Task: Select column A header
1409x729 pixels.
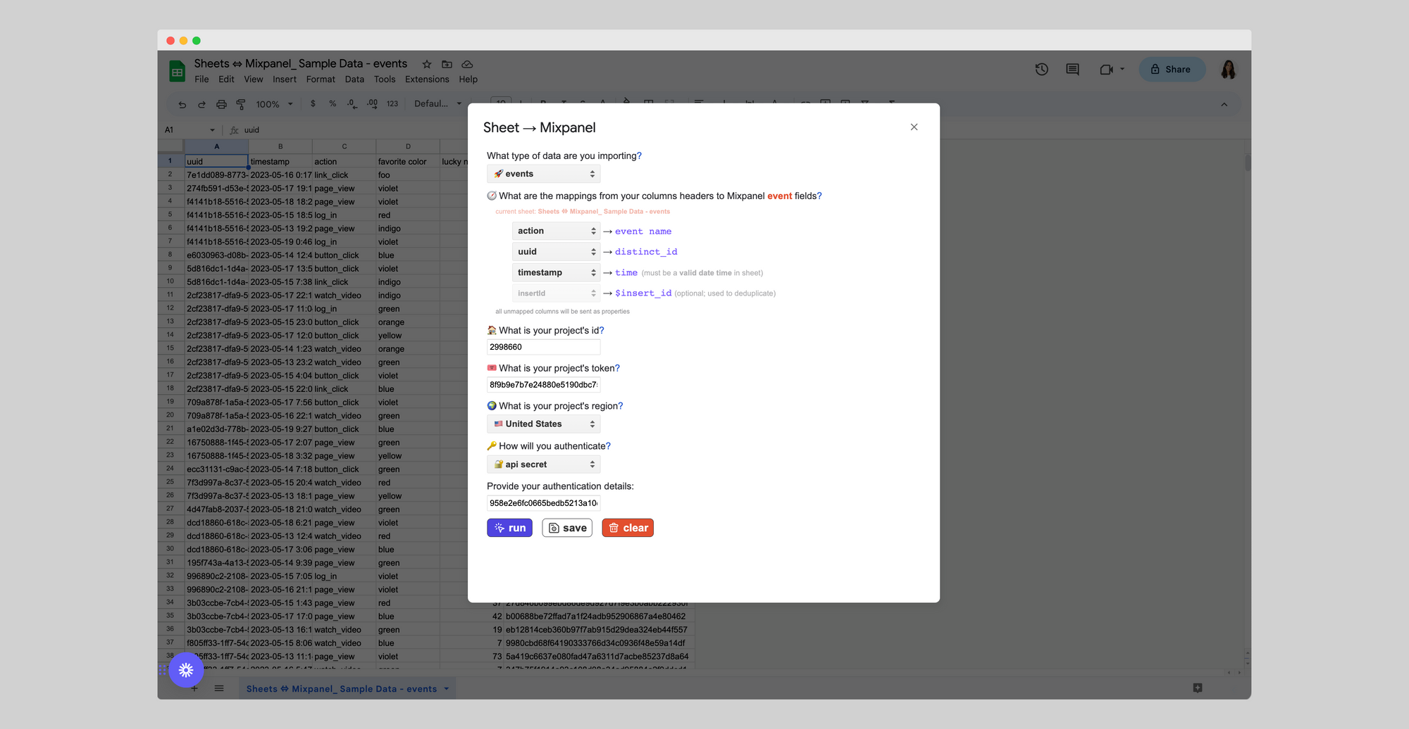Action: 216,146
